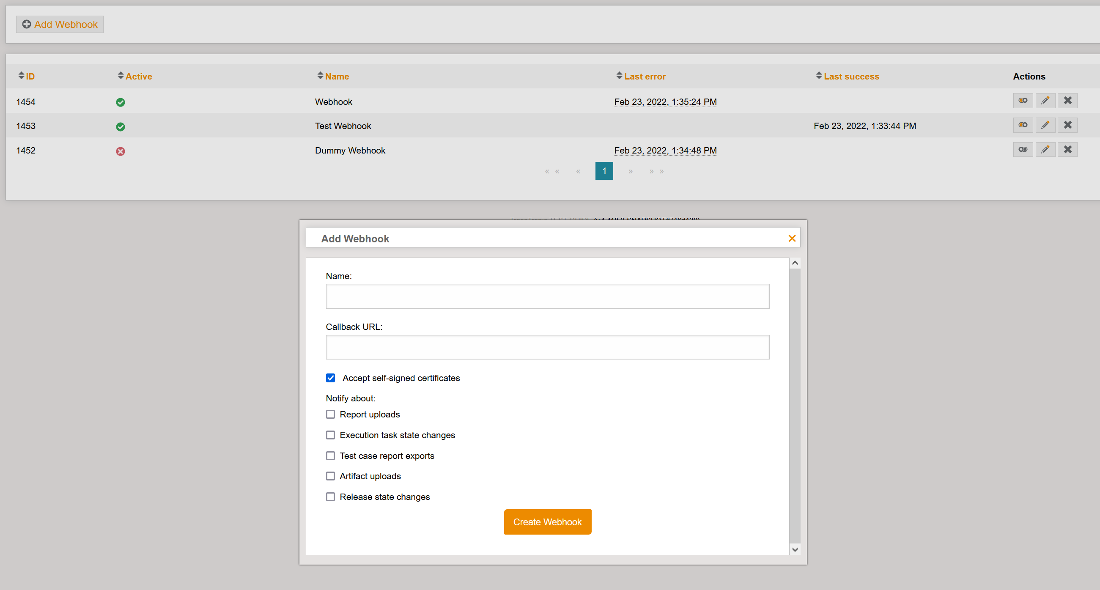Close the Add Webhook dialog

(792, 238)
